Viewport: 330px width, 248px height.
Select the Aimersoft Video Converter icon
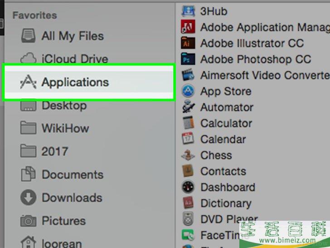point(188,74)
